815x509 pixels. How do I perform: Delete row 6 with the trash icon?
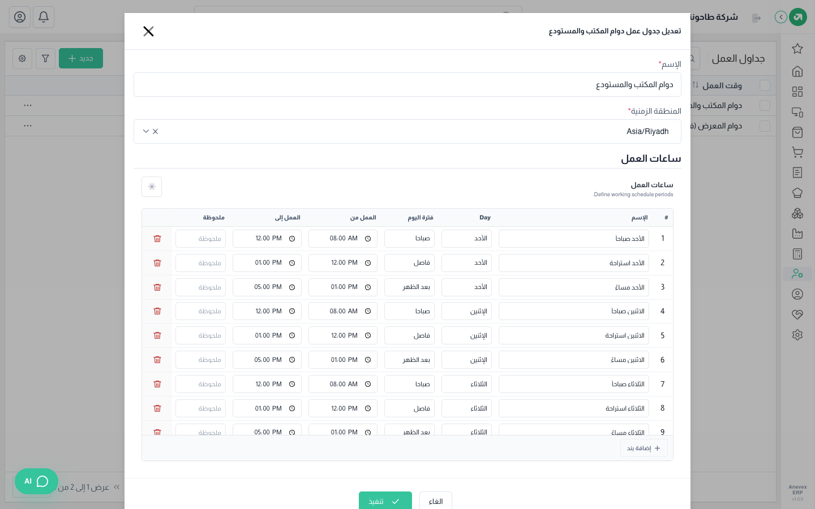pyautogui.click(x=157, y=360)
